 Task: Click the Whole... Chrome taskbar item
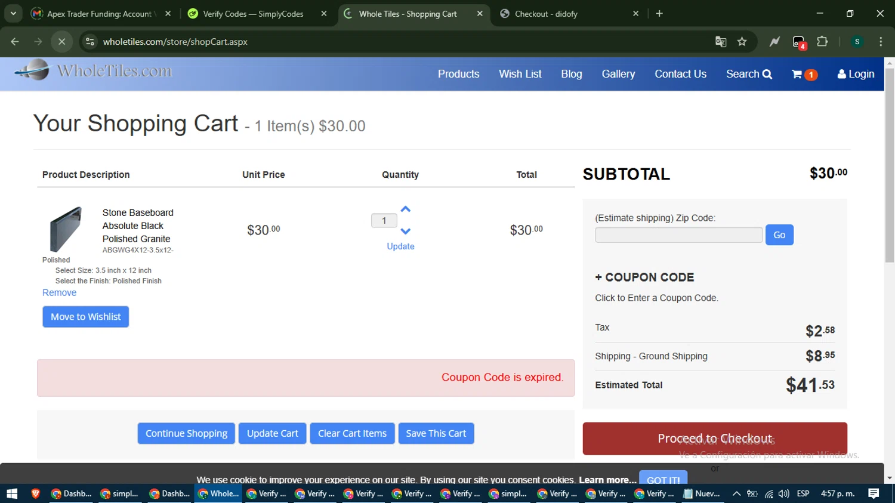coord(218,493)
